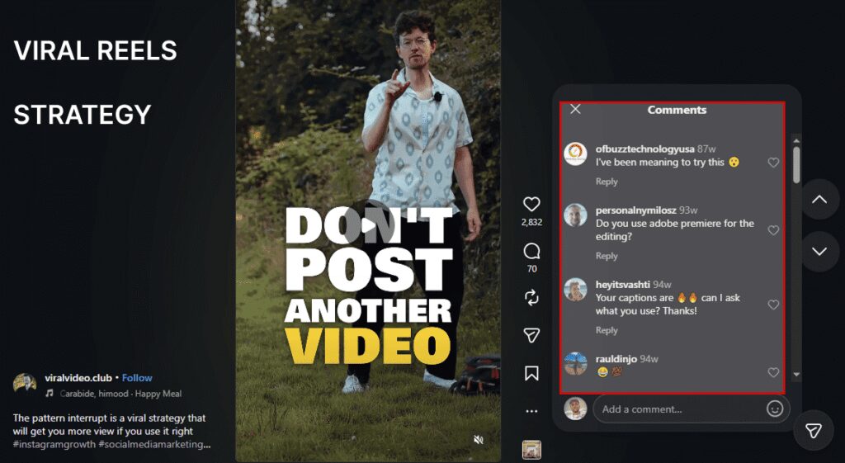845x463 pixels.
Task: Click viralvideo.club's profile picture
Action: [x=25, y=383]
